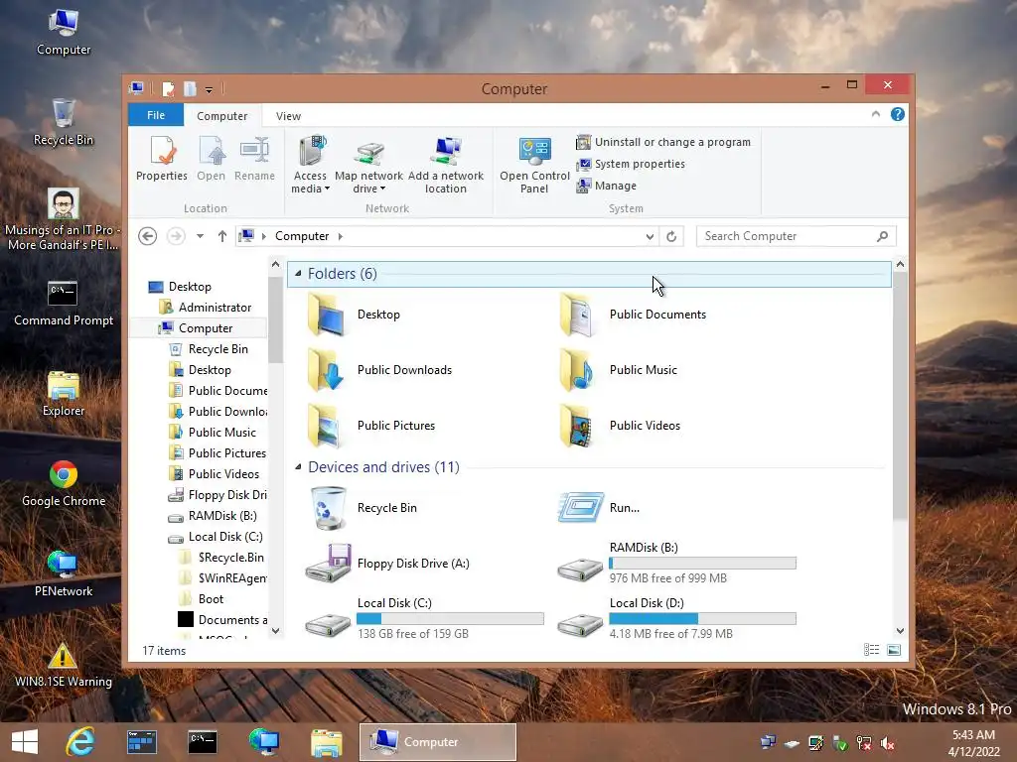
Task: Select the Public Pictures folder icon
Action: 325,426
